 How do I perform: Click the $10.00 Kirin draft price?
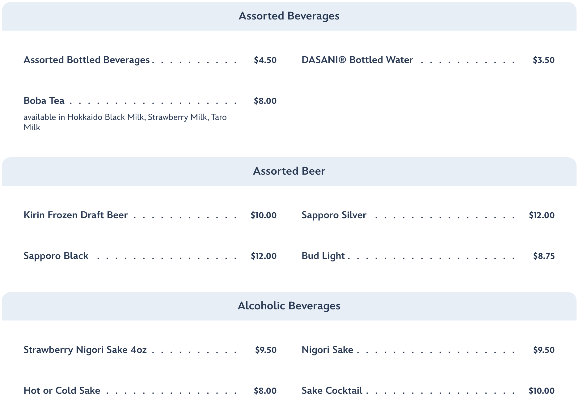[263, 215]
